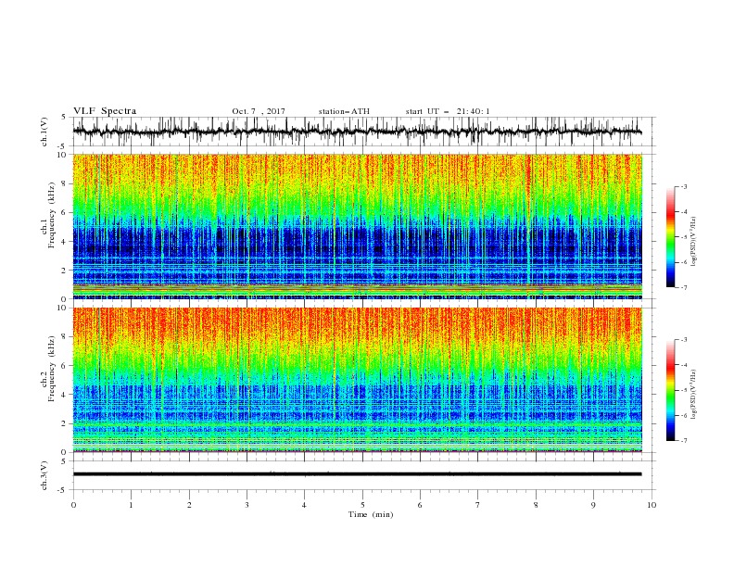Click the "6" tick on the time axis
The height and width of the screenshot is (567, 734).
tap(420, 505)
